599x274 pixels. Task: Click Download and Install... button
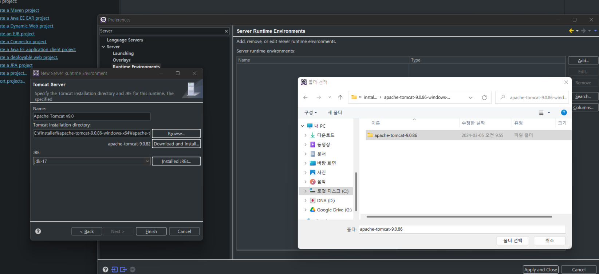click(x=176, y=144)
